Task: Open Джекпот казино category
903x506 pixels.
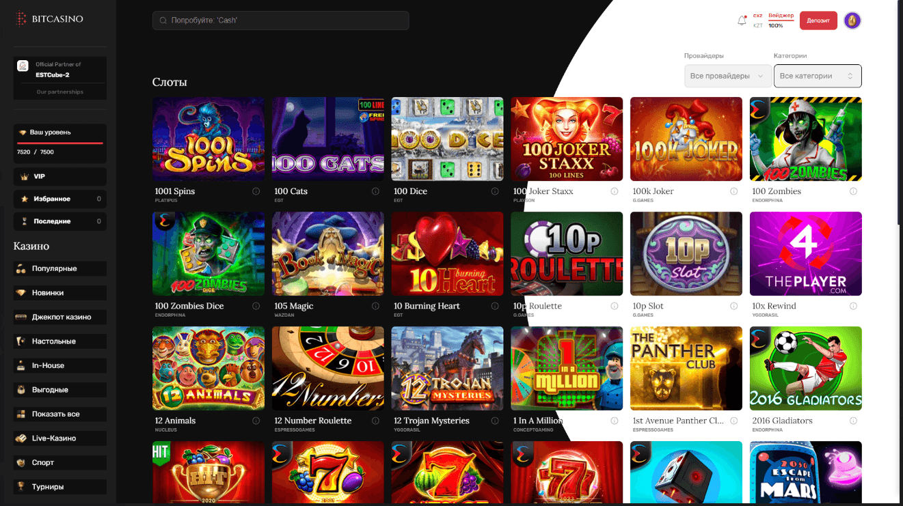Action: coord(60,317)
